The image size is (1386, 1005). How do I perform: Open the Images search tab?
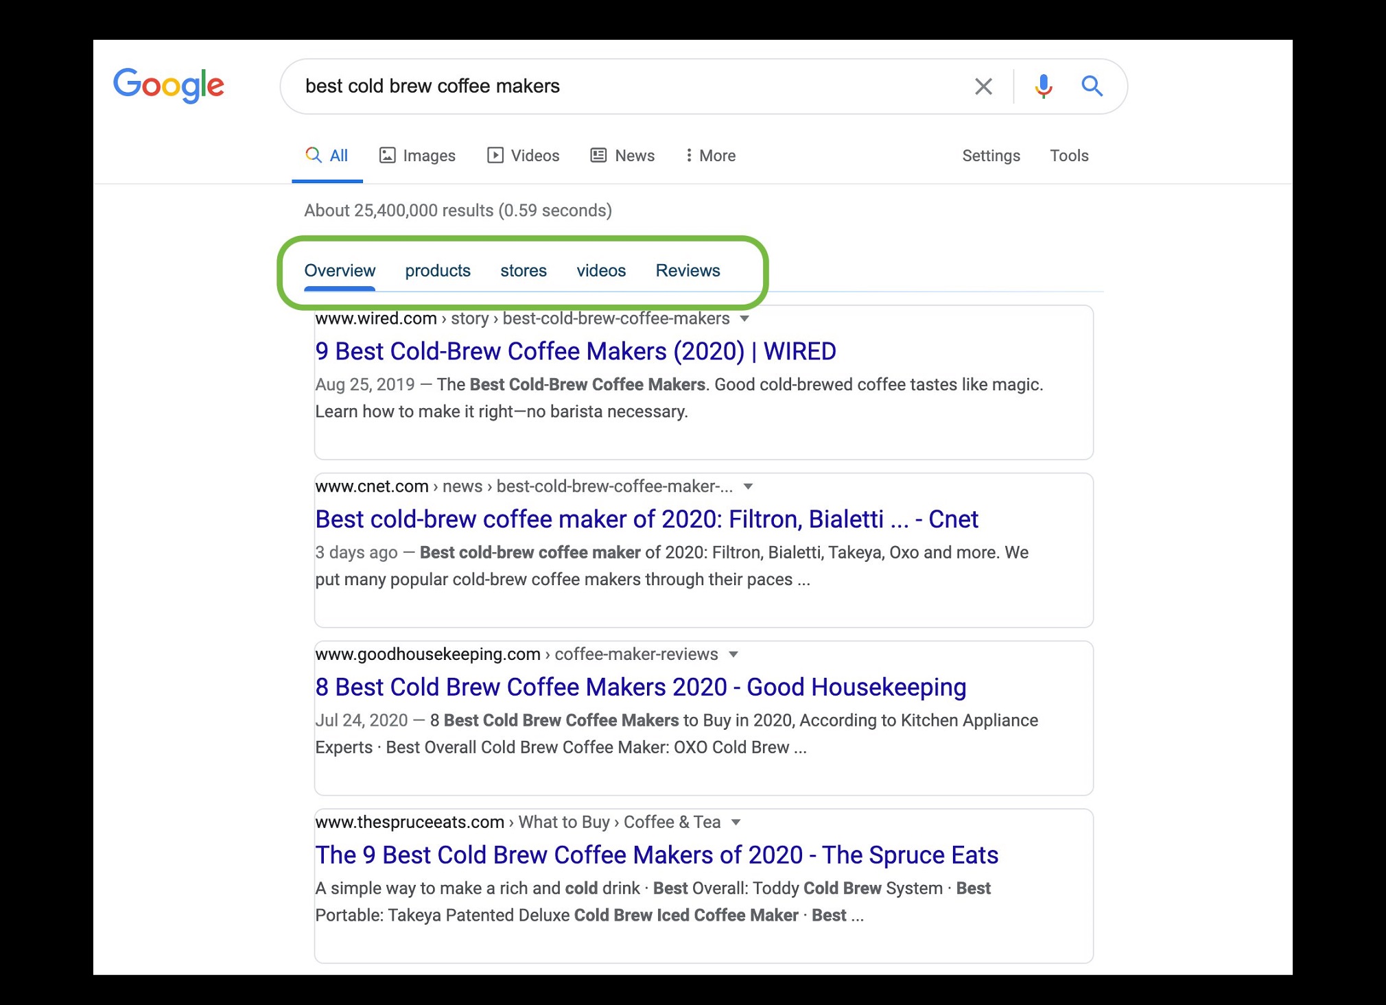(x=417, y=156)
